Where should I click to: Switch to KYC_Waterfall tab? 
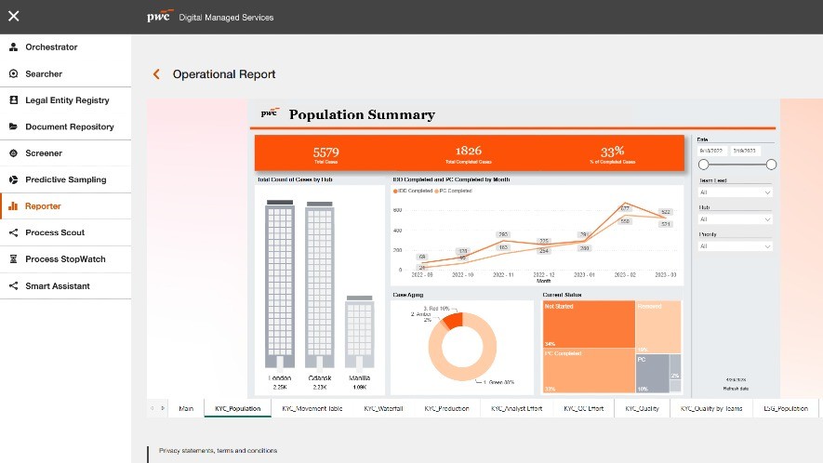(x=383, y=408)
